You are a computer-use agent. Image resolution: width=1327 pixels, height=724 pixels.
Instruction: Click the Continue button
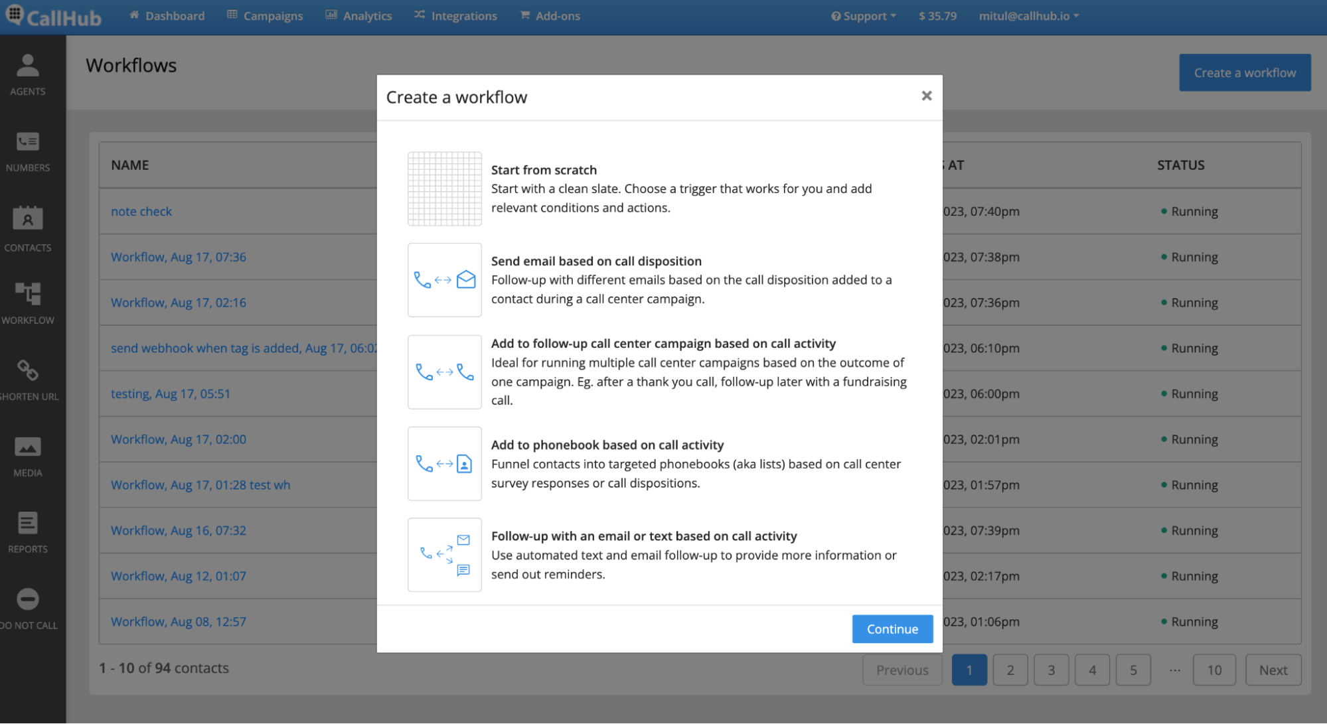[892, 629]
